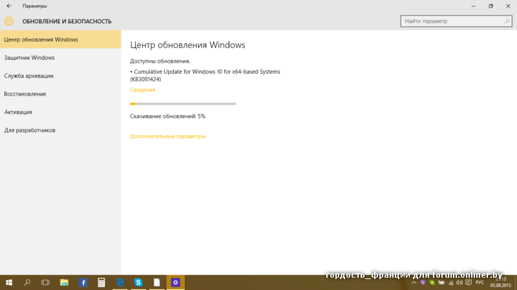Image resolution: width=517 pixels, height=290 pixels.
Task: Click the update download progress bar
Action: (x=183, y=104)
